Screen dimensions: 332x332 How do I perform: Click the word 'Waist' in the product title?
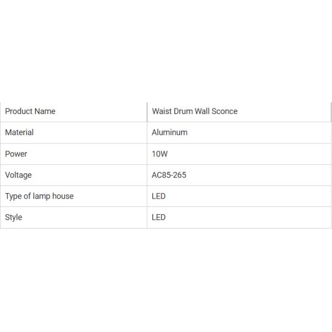[x=162, y=111]
